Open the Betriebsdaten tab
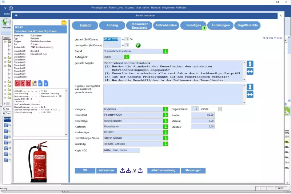The image size is (291, 194). [x=167, y=25]
